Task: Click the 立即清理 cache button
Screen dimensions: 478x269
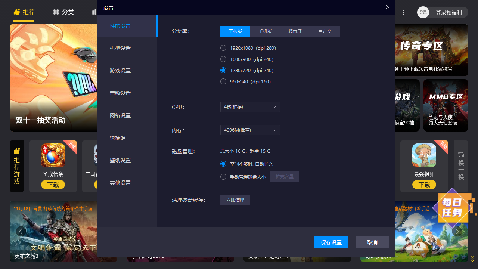Action: (235, 200)
